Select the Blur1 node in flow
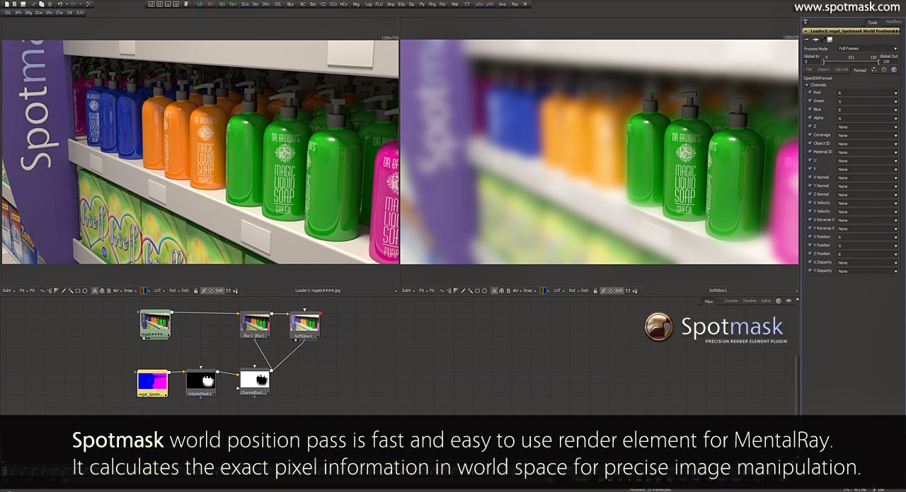Image resolution: width=906 pixels, height=492 pixels. click(256, 324)
